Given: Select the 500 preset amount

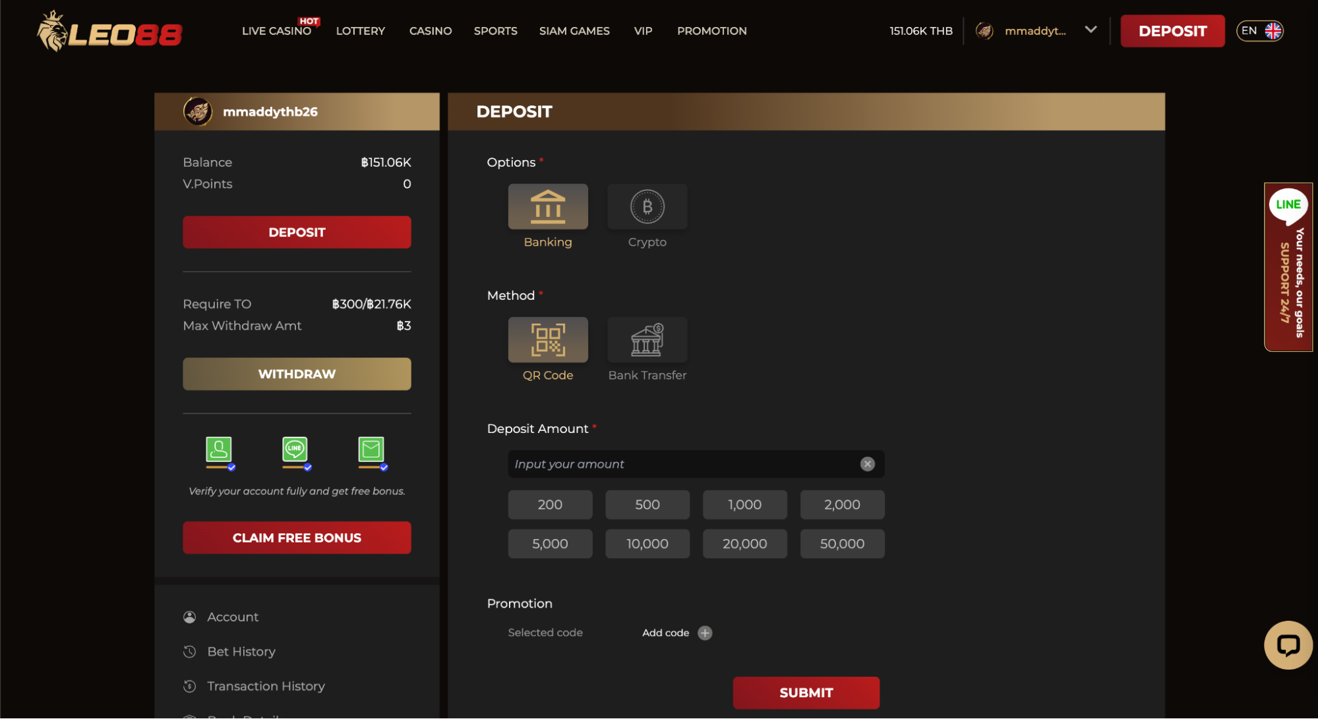Looking at the screenshot, I should click(647, 505).
